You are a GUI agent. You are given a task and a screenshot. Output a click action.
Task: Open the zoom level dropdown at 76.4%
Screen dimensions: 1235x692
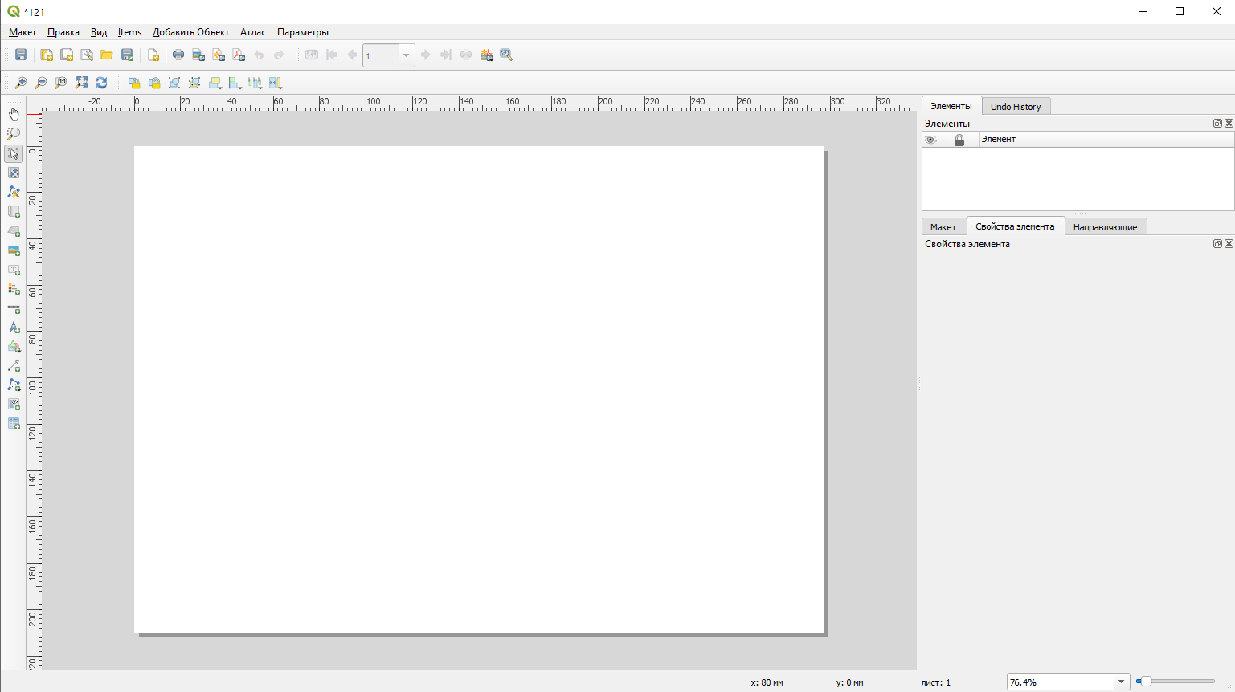click(1121, 682)
